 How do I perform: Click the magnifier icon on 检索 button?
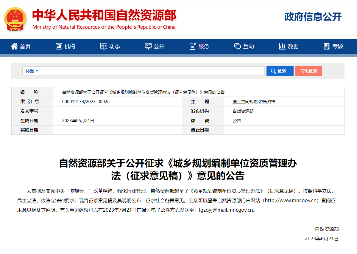pyautogui.click(x=273, y=71)
